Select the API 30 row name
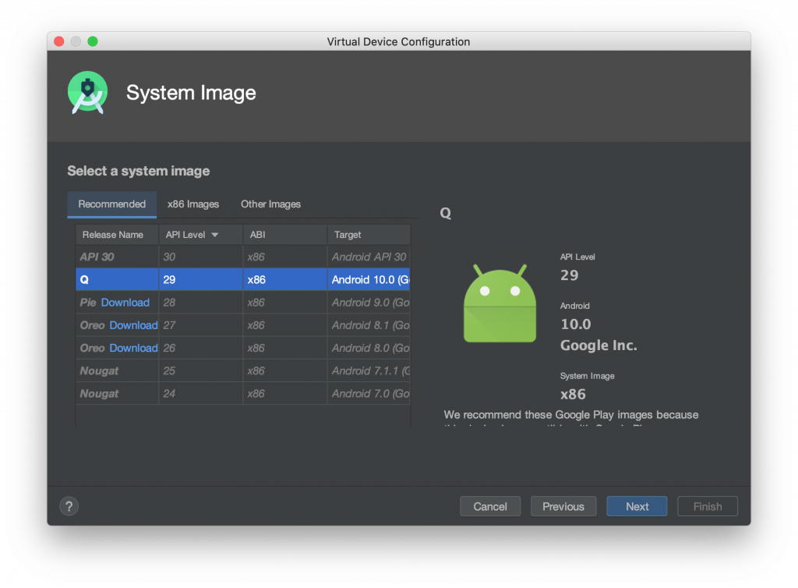The width and height of the screenshot is (798, 588). coord(97,257)
